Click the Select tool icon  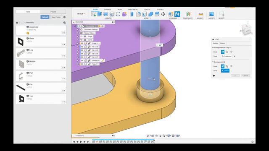coord(222,14)
